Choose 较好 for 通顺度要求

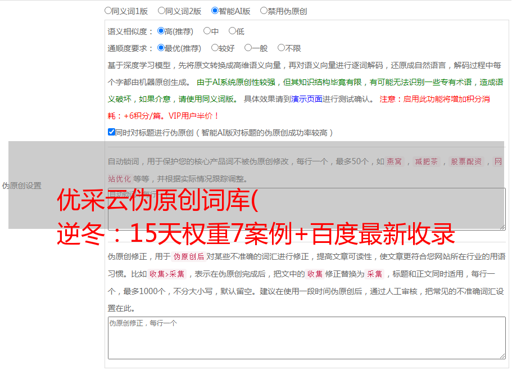coord(215,48)
